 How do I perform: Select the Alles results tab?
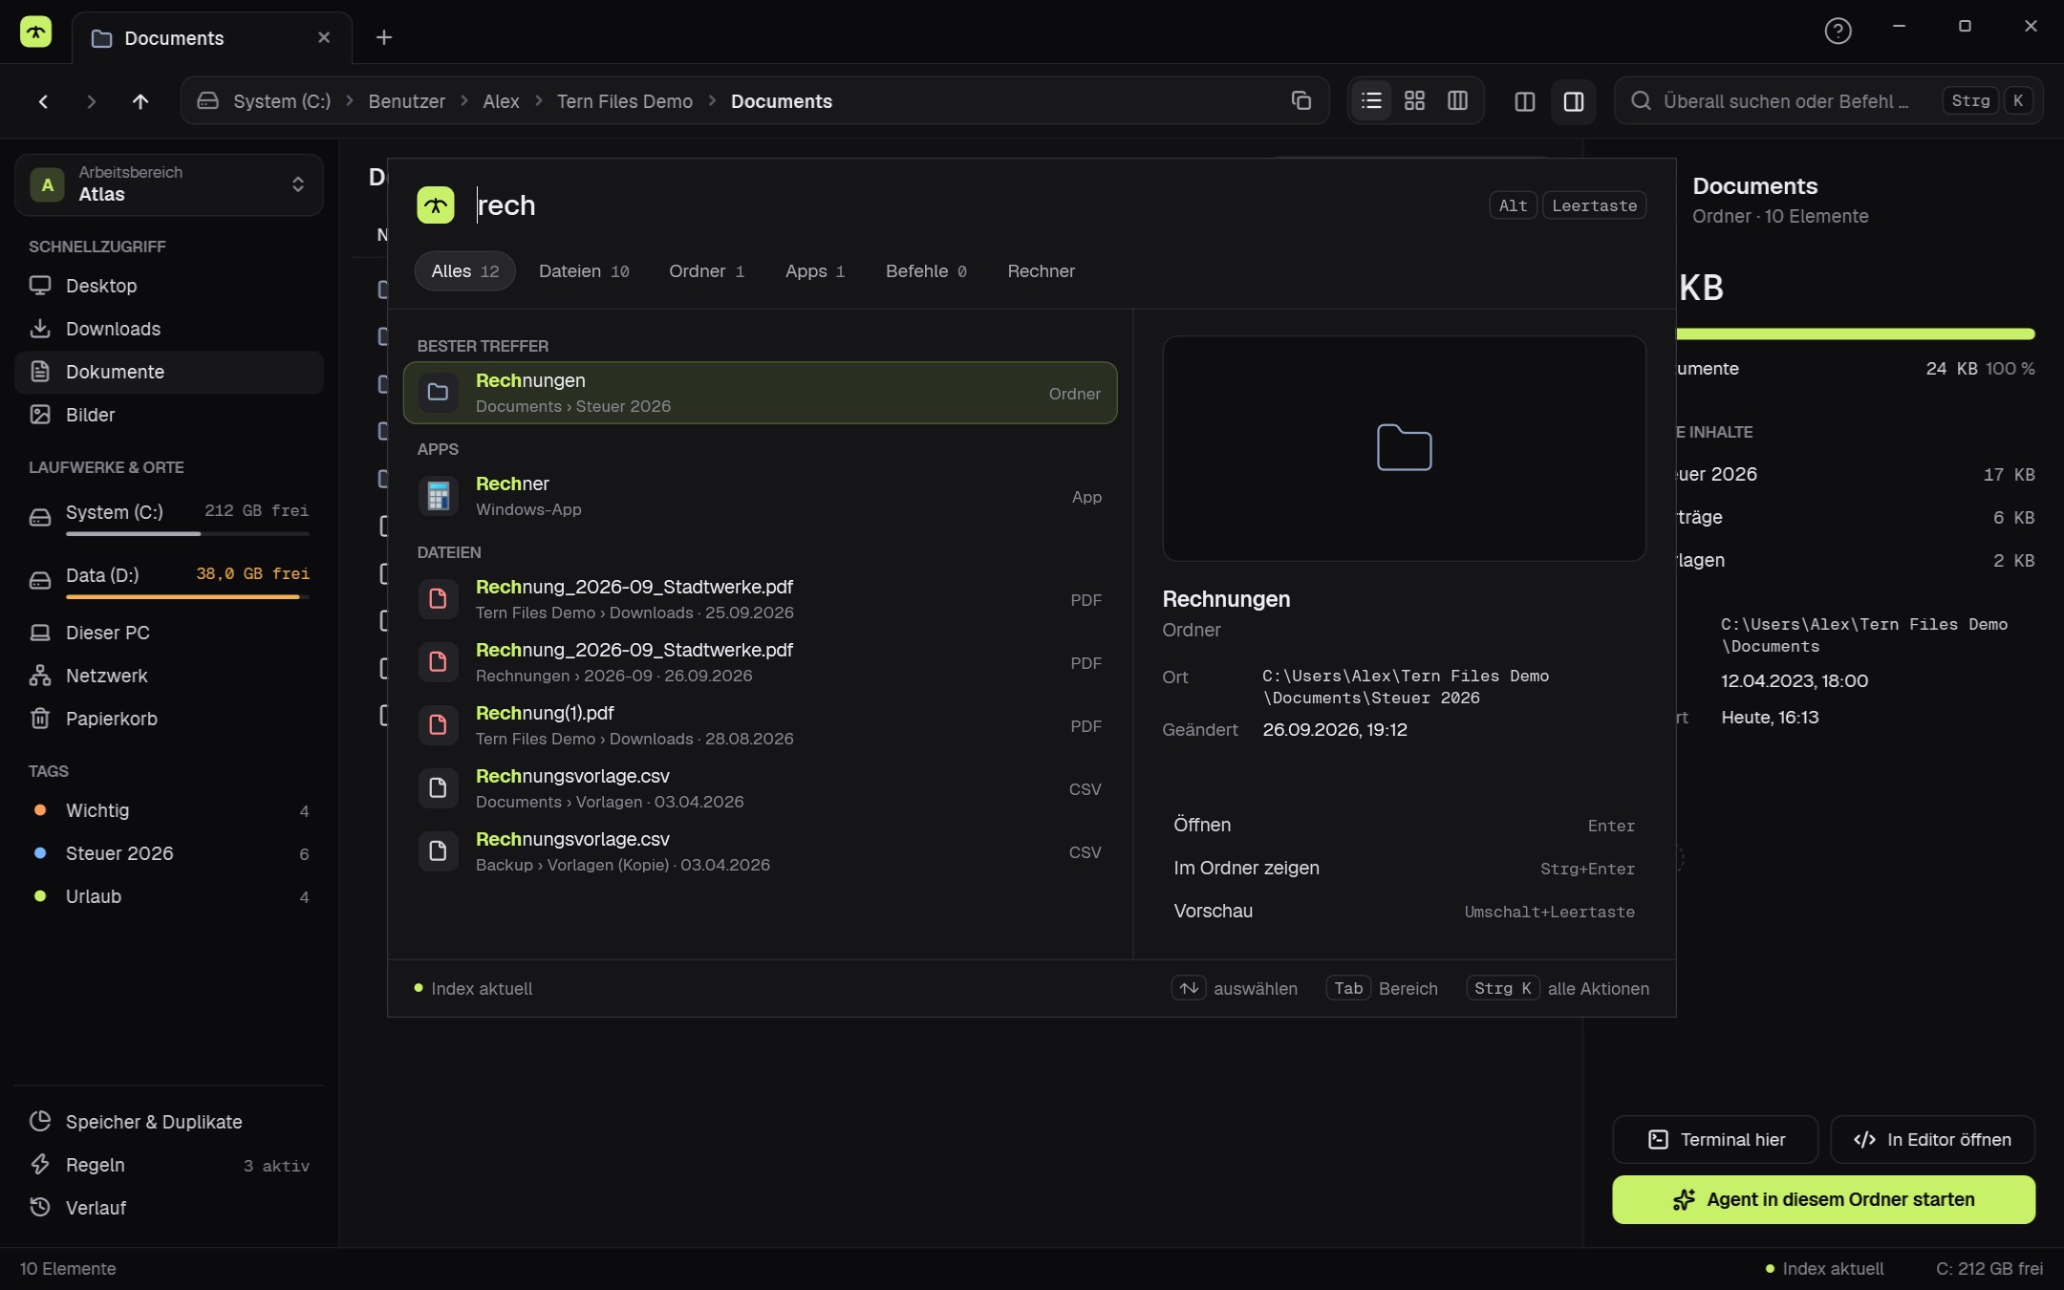464,271
